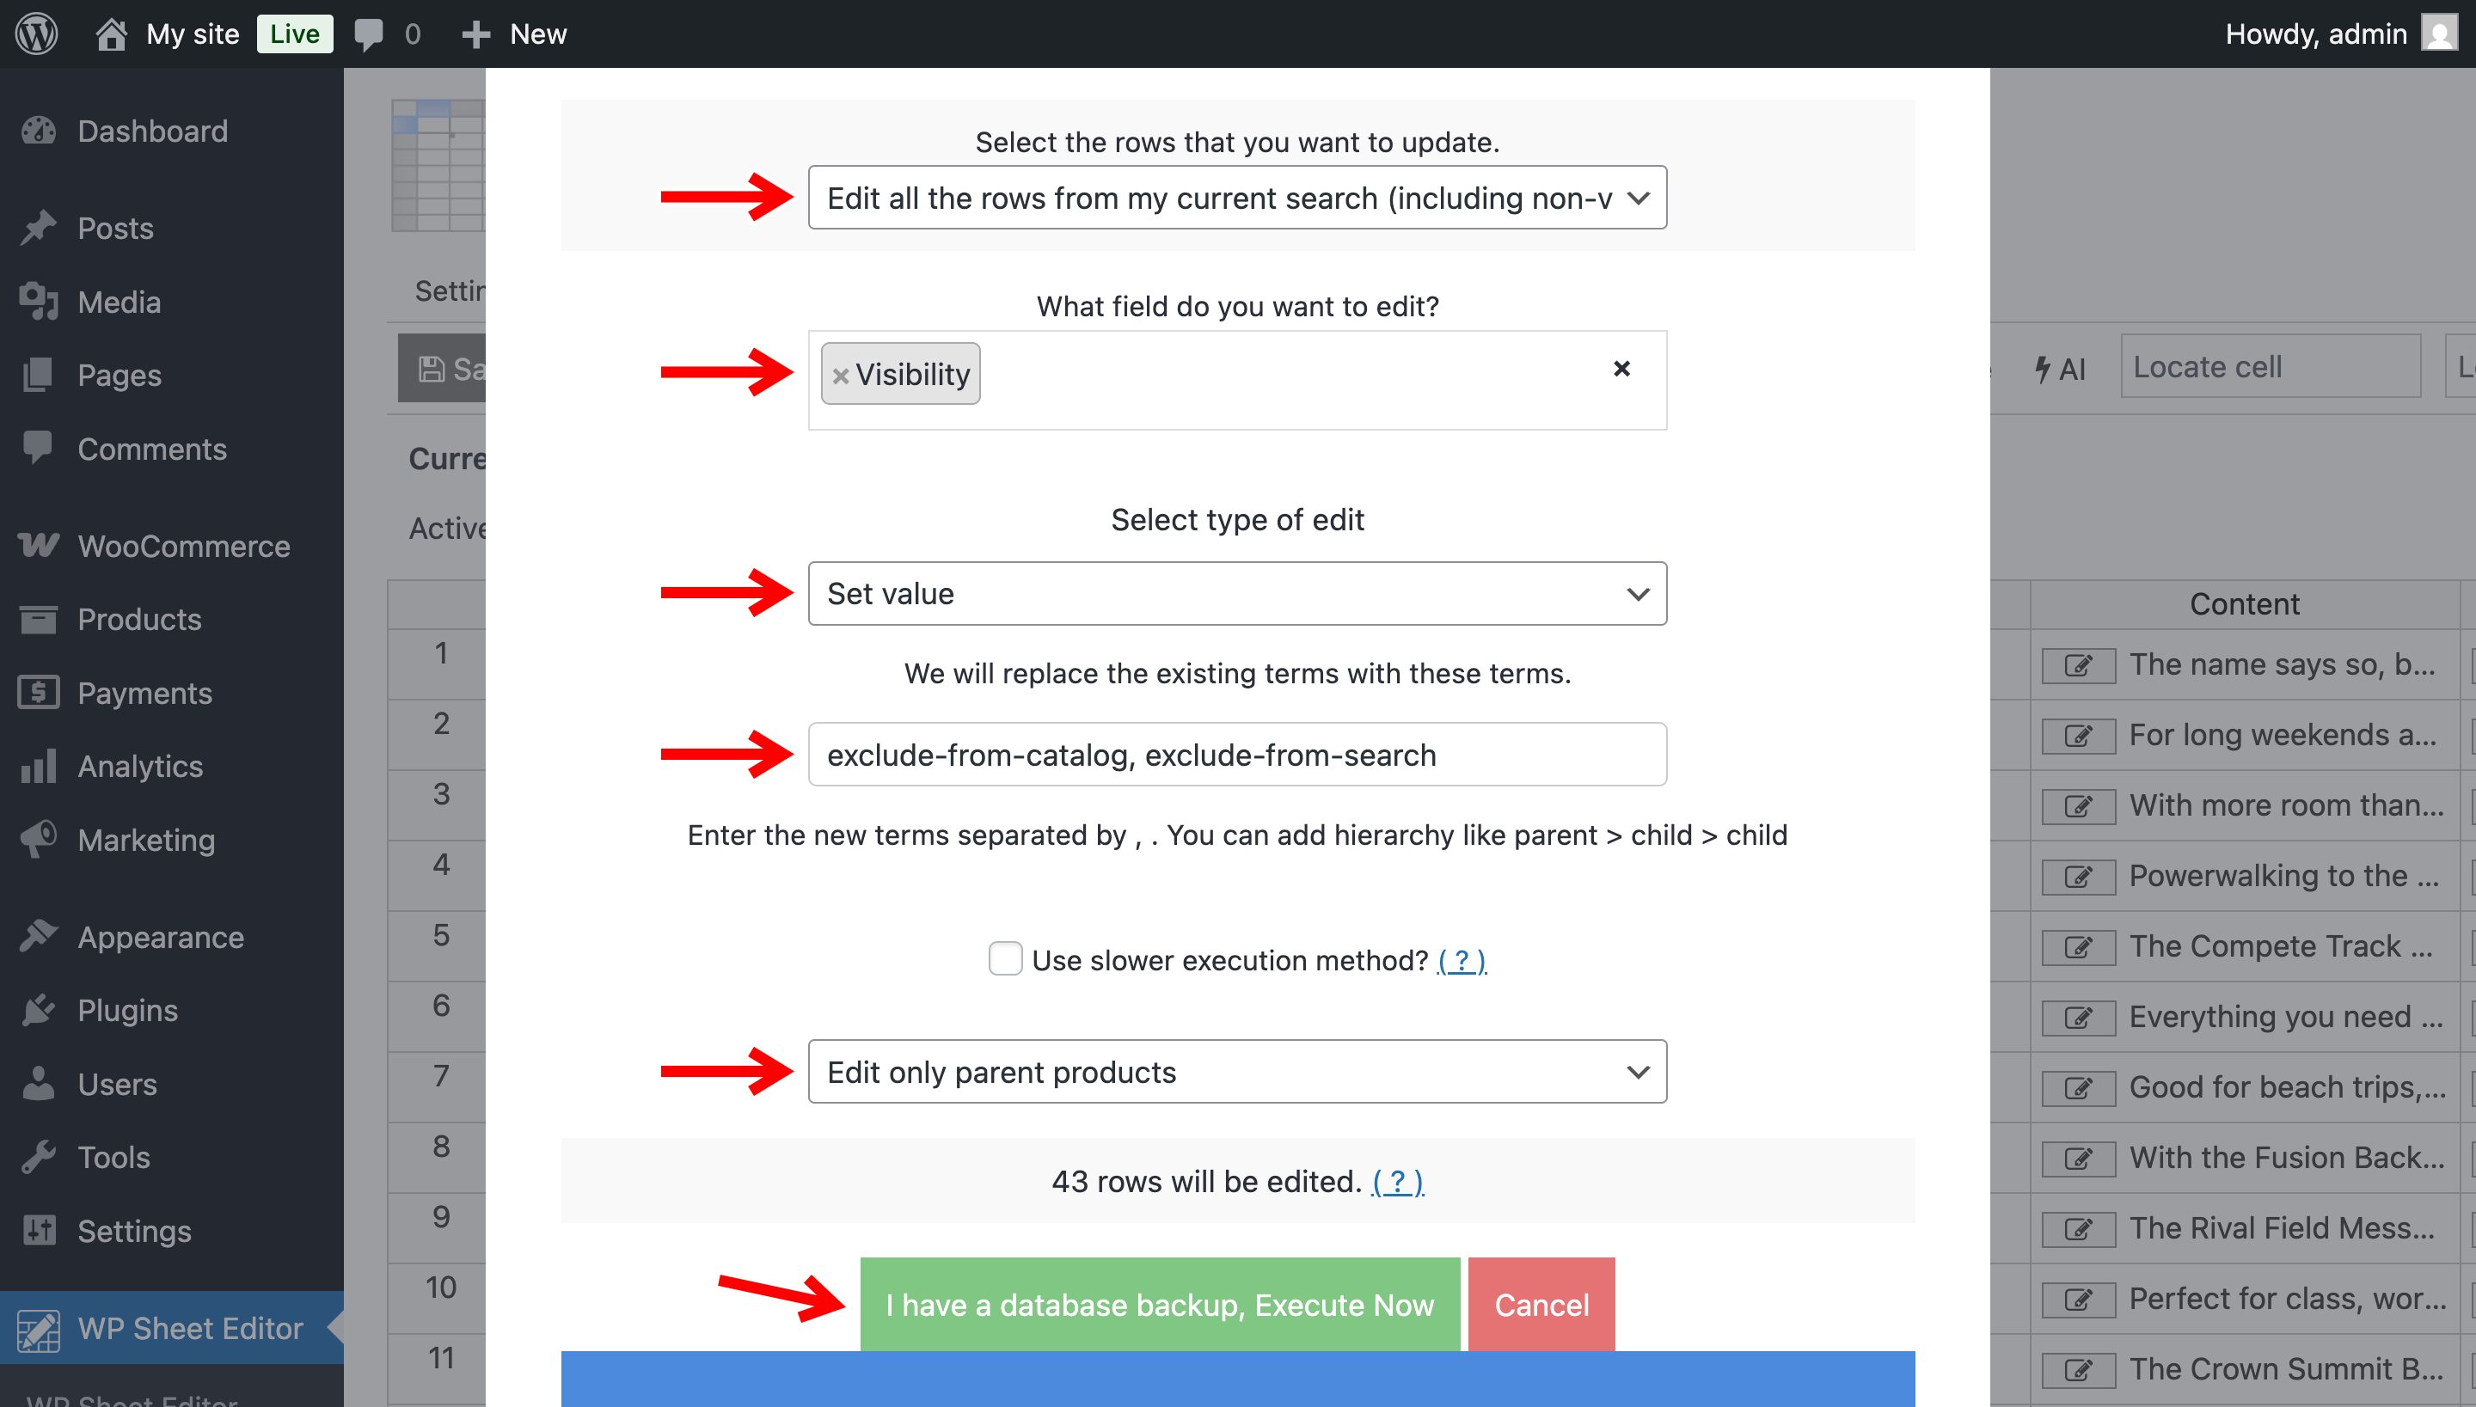Screen dimensions: 2476x1407
Task: Open the rows to update dropdown
Action: coord(1236,198)
